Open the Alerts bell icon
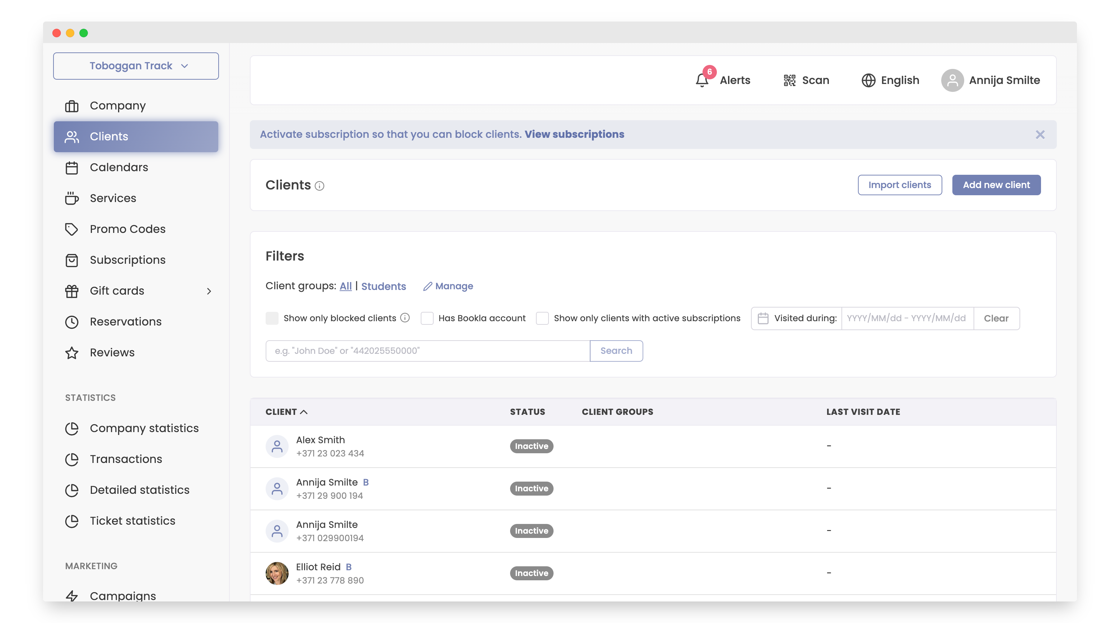Viewport: 1120px width, 623px height. tap(702, 80)
